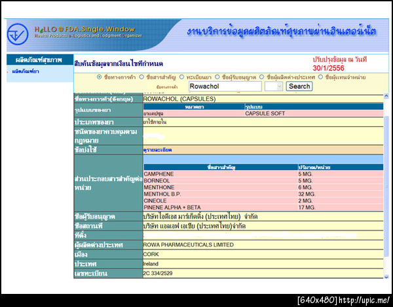Select the ชื่อทางการค้า radio button
The width and height of the screenshot is (393, 307).
tap(100, 77)
